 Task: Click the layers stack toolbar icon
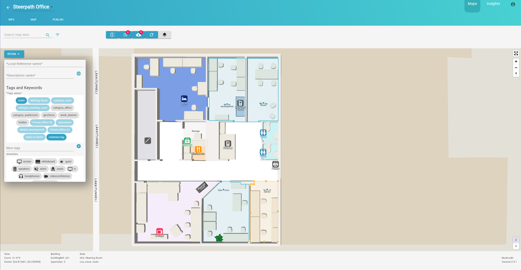164,35
